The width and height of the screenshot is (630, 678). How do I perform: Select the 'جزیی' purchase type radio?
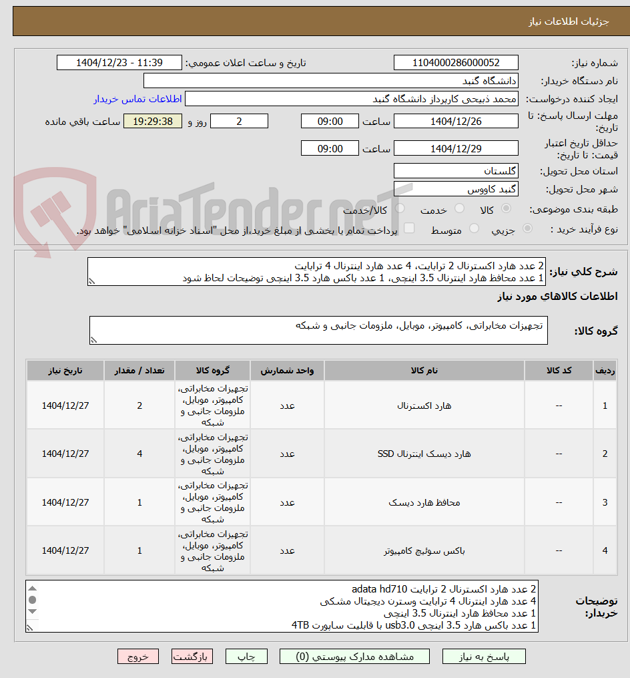coord(527,228)
